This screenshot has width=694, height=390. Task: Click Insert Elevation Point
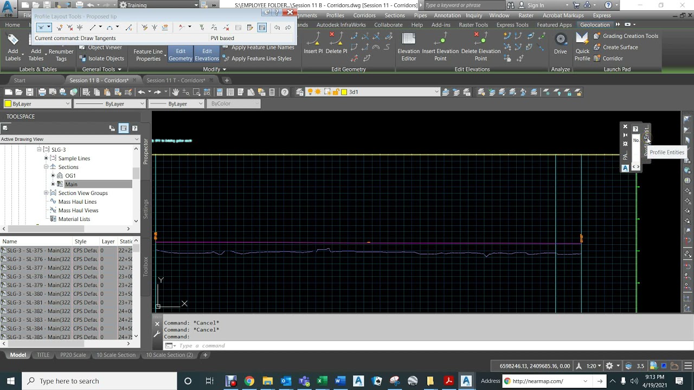(440, 47)
